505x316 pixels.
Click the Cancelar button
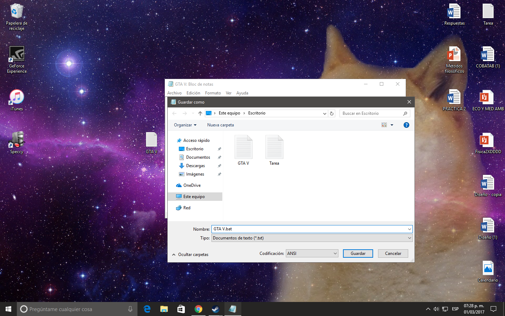[393, 254]
